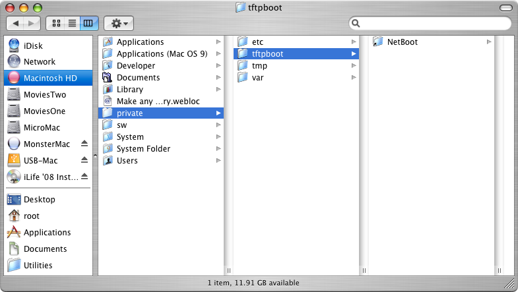Select the private folder
Image resolution: width=518 pixels, height=292 pixels.
(161, 113)
